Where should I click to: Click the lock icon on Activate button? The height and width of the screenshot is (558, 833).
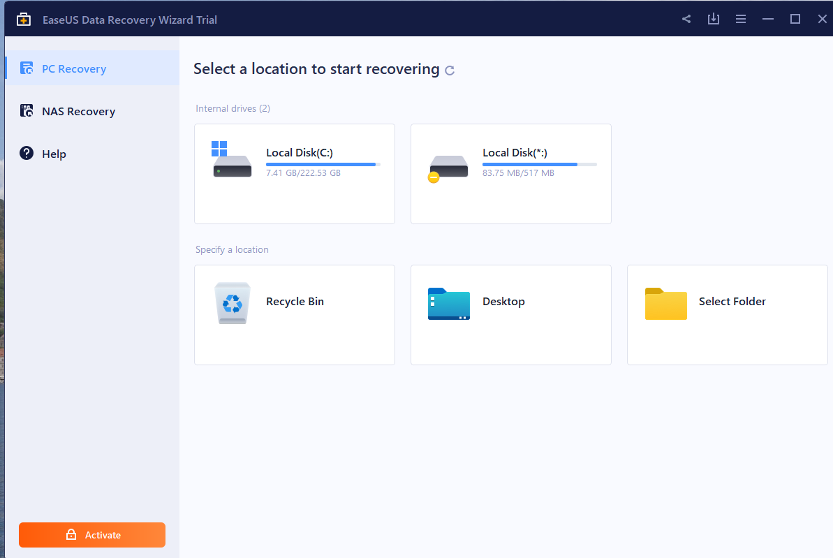71,535
